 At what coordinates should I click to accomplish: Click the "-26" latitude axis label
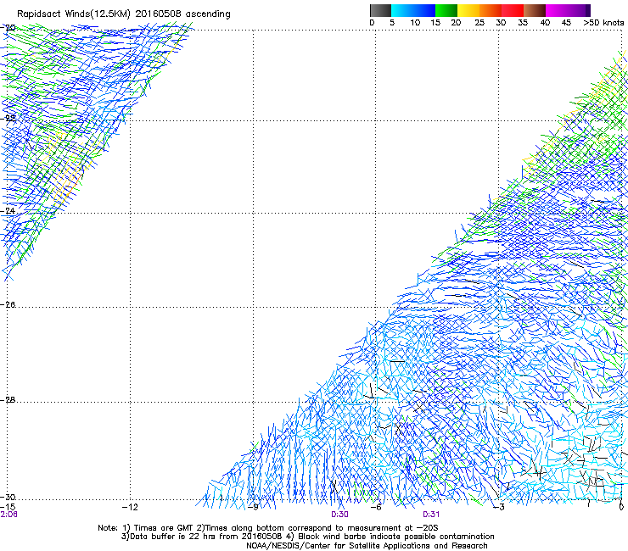click(8, 305)
